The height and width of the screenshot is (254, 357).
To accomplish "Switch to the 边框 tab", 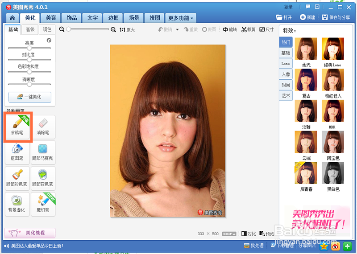I will (113, 18).
